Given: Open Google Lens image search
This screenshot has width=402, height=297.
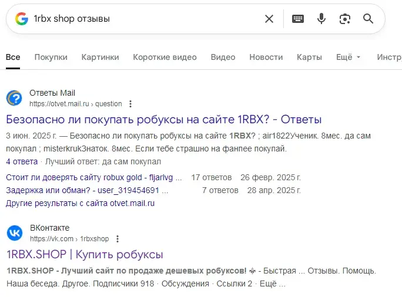Looking at the screenshot, I should pos(345,19).
